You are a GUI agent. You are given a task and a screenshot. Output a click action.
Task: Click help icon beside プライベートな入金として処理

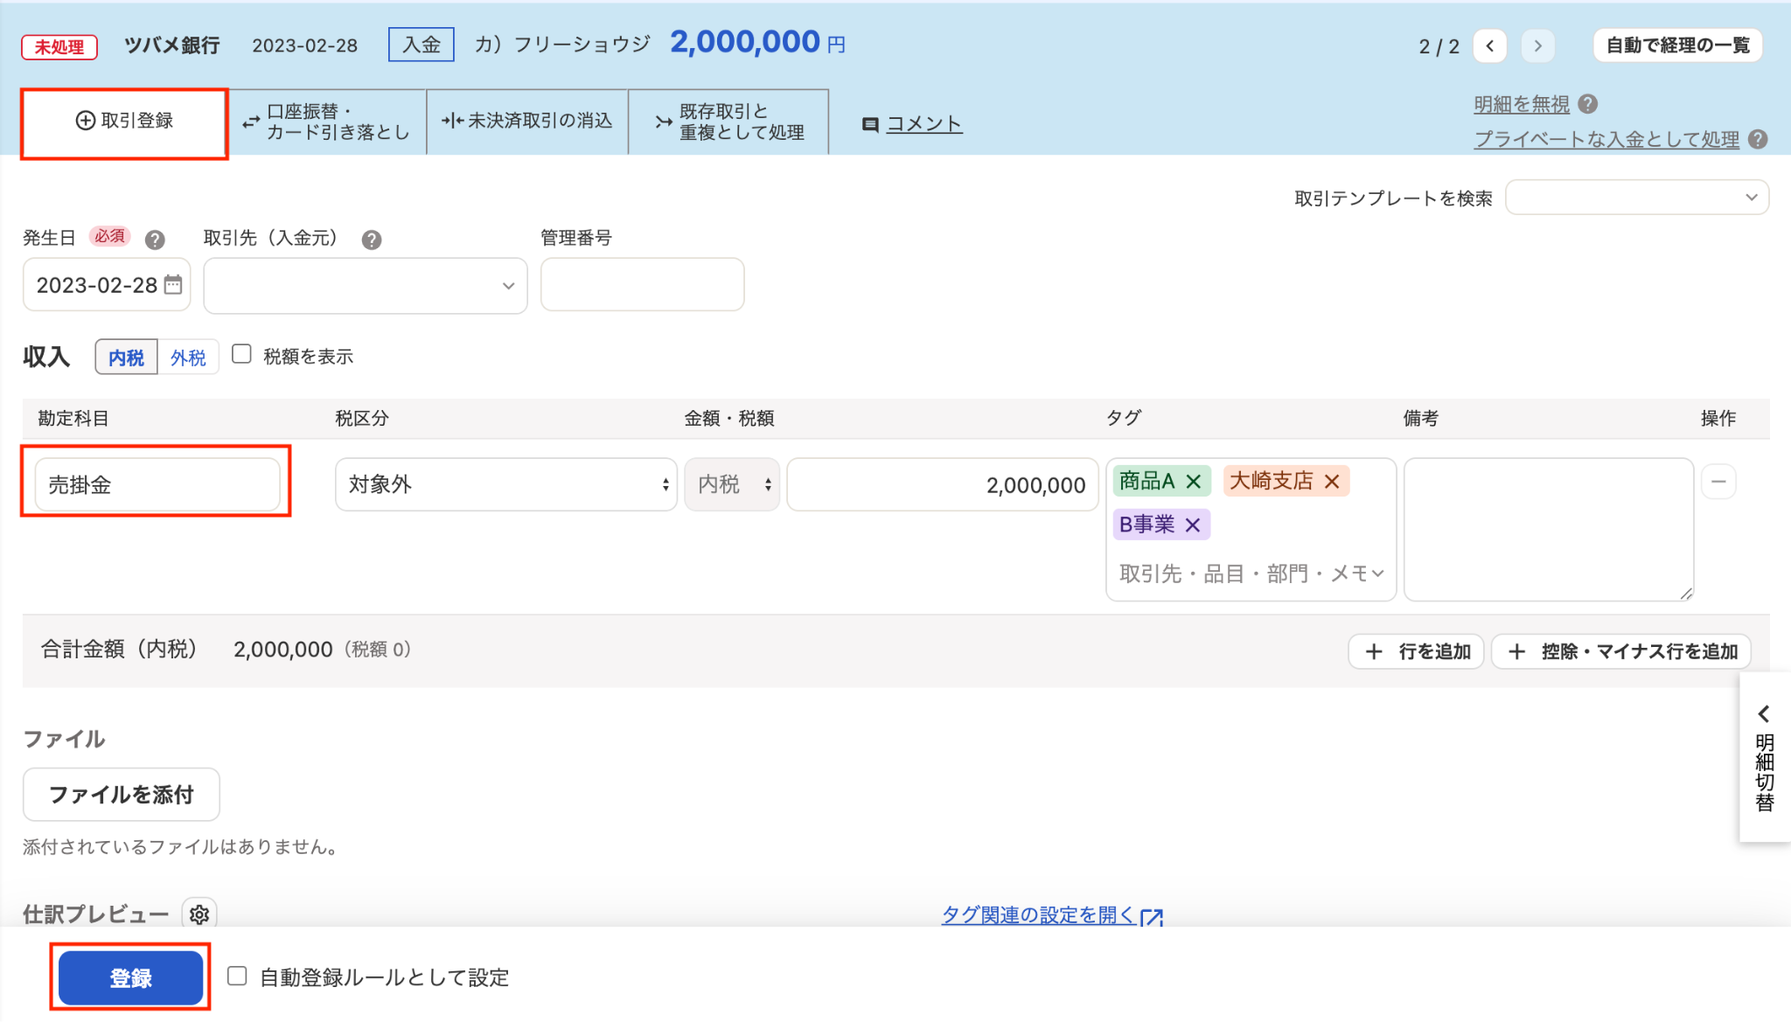(x=1758, y=139)
